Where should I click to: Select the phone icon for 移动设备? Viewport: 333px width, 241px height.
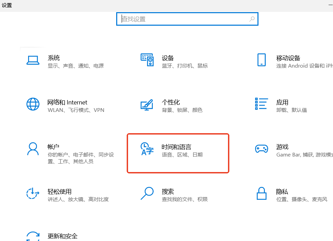tap(261, 60)
